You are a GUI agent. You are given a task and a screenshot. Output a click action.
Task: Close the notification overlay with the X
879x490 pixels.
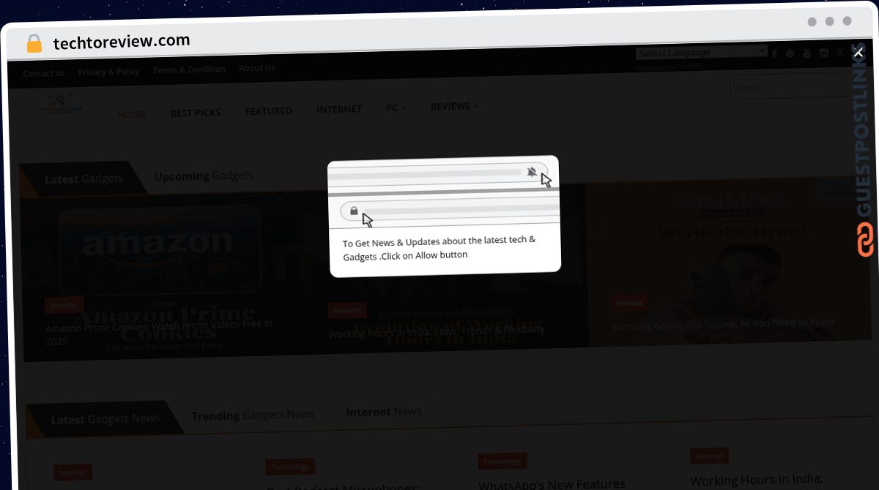point(858,53)
